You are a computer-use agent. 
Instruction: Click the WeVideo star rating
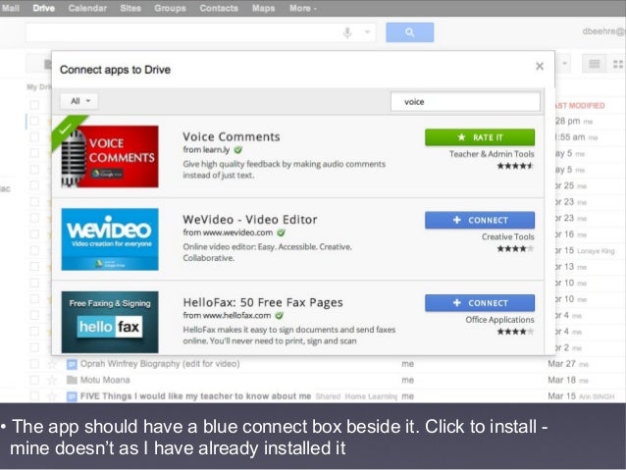coord(515,249)
